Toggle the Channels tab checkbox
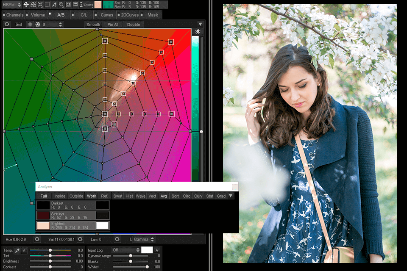The width and height of the screenshot is (407, 271). pos(4,15)
